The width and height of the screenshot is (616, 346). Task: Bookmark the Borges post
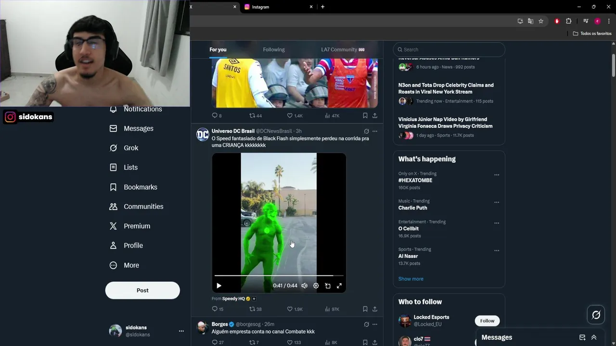click(365, 342)
